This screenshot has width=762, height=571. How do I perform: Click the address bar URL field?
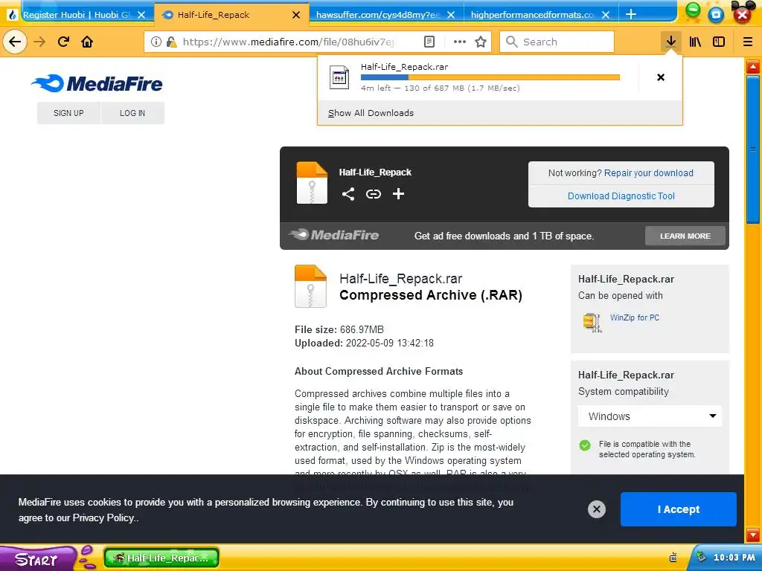[x=286, y=42]
